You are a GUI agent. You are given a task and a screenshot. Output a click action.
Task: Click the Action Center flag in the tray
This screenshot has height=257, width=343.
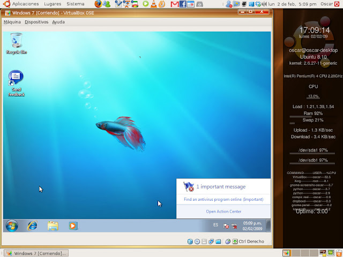[226, 226]
